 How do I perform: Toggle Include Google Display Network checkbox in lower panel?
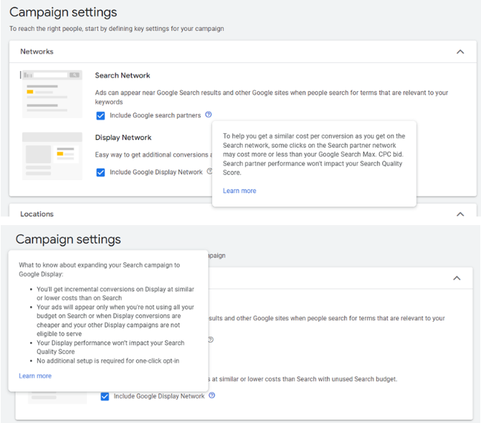point(105,396)
